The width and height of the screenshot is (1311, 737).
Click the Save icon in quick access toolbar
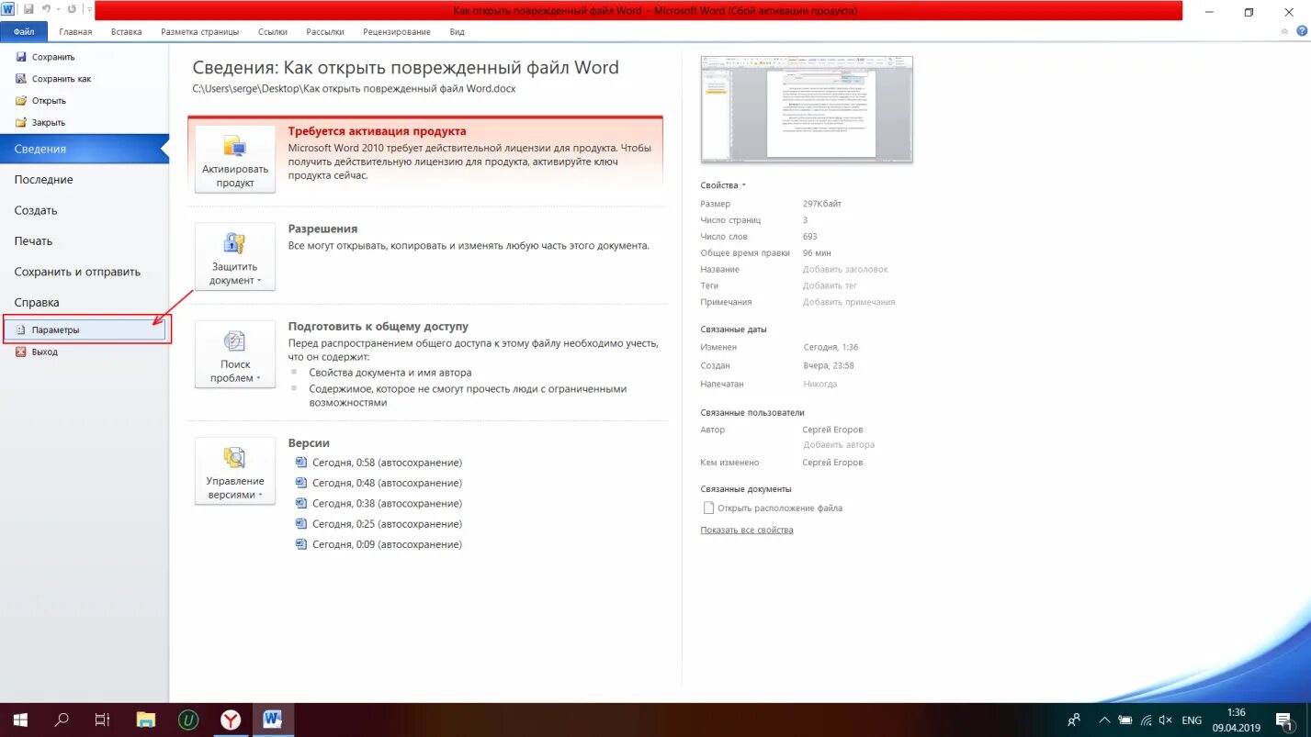(28, 9)
